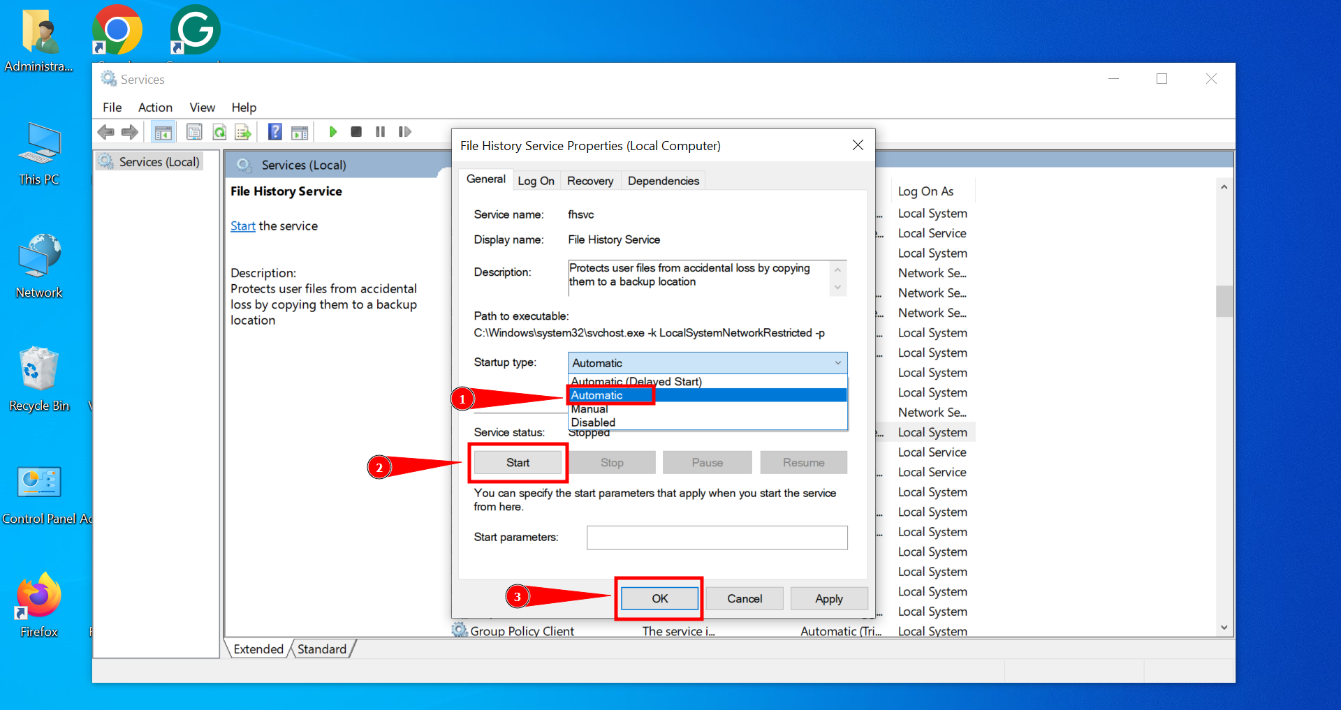The image size is (1341, 710).
Task: Click the Start button under Service status
Action: pos(518,463)
